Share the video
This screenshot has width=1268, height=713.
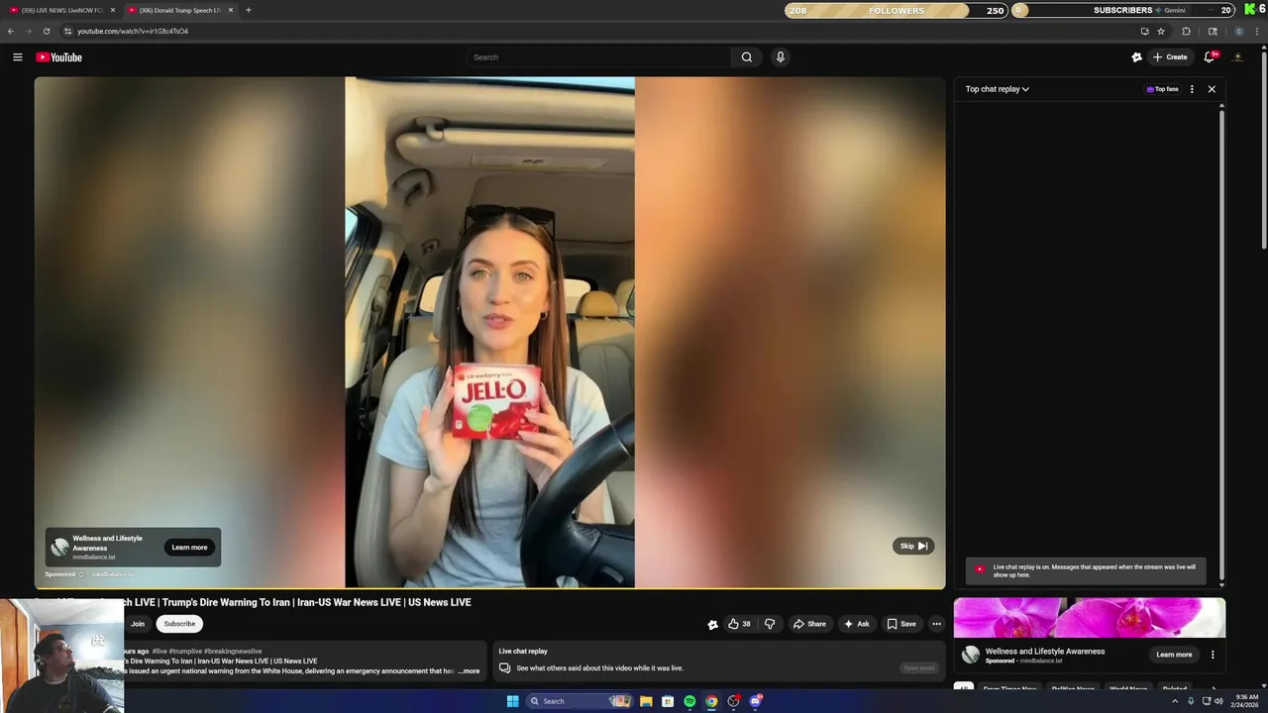809,624
